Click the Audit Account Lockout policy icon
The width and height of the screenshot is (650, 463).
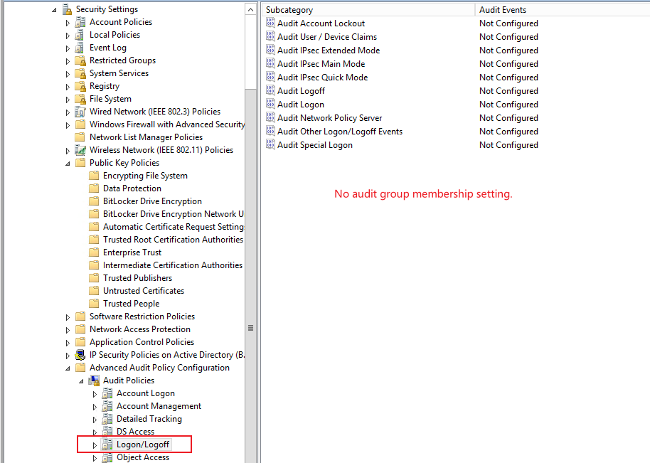[x=271, y=23]
